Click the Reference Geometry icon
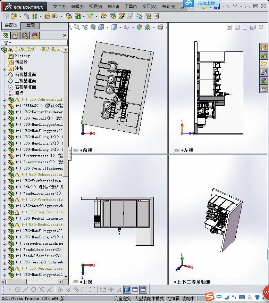Viewport: 269px width, 303px height. click(x=90, y=16)
